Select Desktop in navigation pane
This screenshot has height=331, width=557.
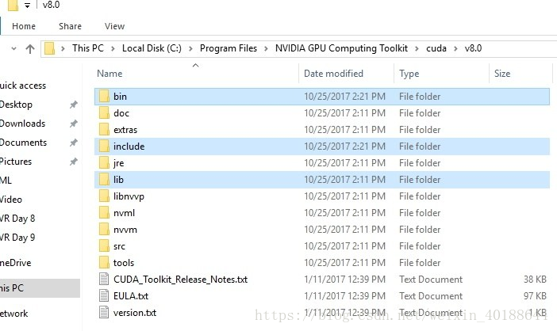click(16, 105)
